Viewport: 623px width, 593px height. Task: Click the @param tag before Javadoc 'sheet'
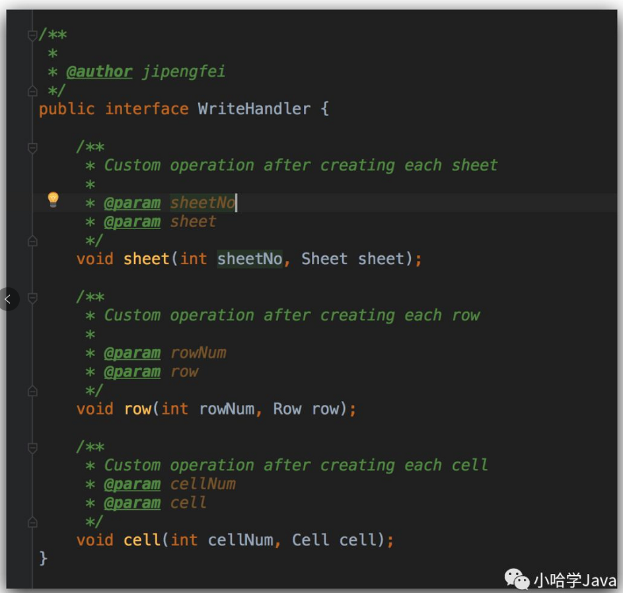tap(132, 222)
